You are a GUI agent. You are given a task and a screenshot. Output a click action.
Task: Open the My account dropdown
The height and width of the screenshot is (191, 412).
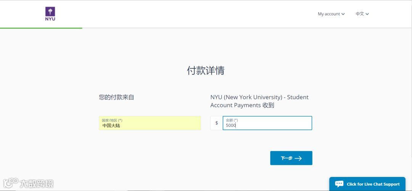pos(331,14)
